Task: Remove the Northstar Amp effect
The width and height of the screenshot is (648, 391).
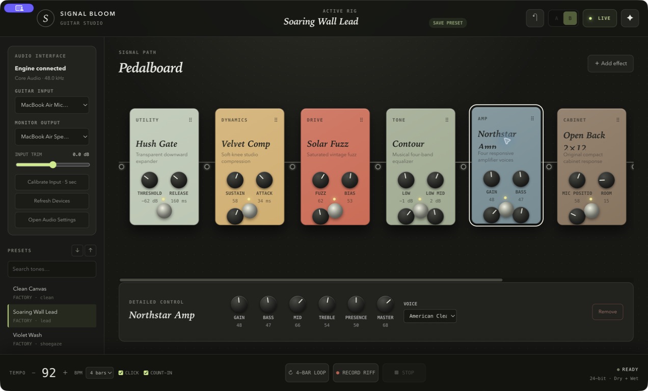Action: (x=607, y=312)
